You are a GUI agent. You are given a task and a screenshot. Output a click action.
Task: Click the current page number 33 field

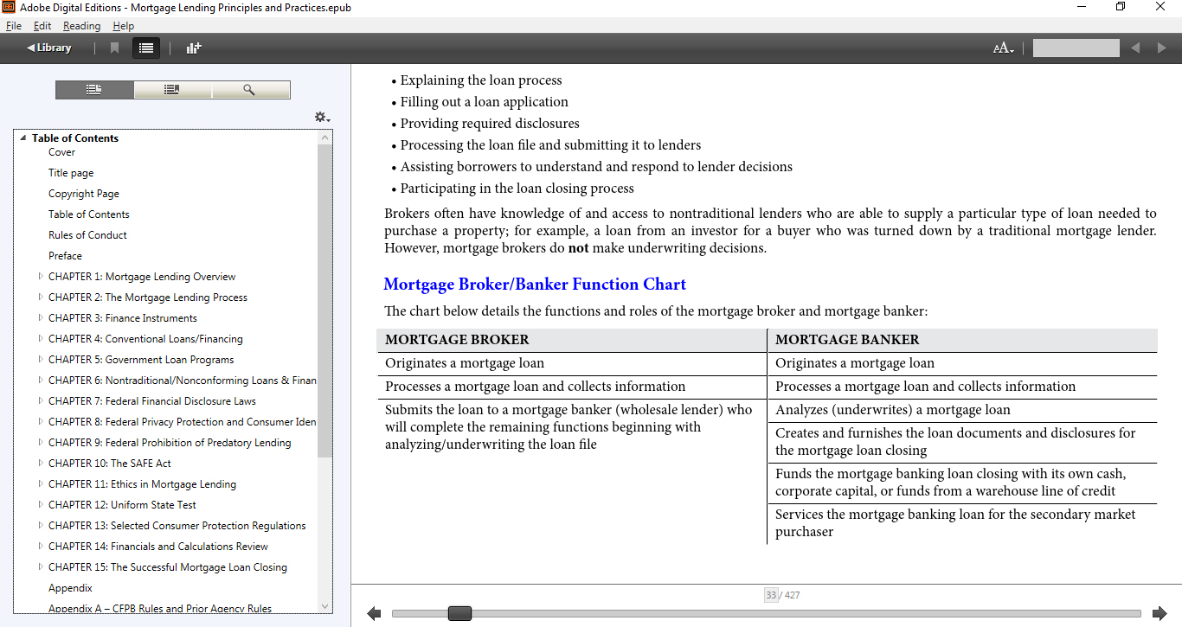[771, 595]
